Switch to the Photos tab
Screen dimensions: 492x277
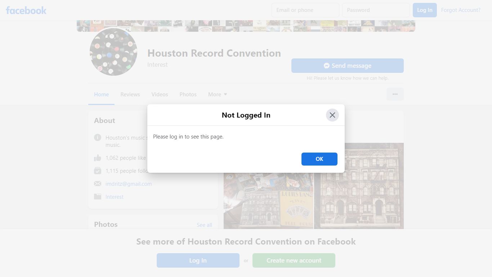188,94
